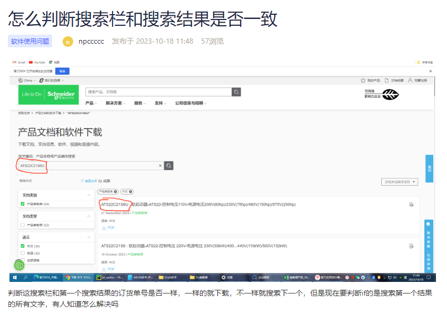Viewport: 447px width, 314px height.
Task: Click the document search magnifier button
Action: [168, 166]
